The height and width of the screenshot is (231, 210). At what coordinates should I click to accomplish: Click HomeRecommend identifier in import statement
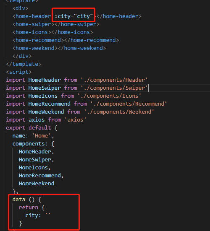50,104
